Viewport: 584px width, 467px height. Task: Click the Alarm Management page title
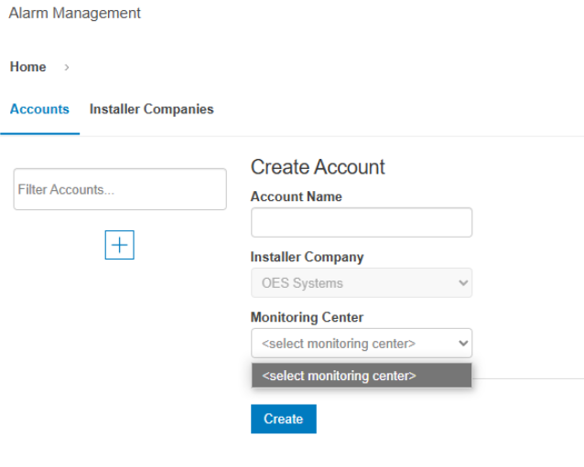(75, 13)
